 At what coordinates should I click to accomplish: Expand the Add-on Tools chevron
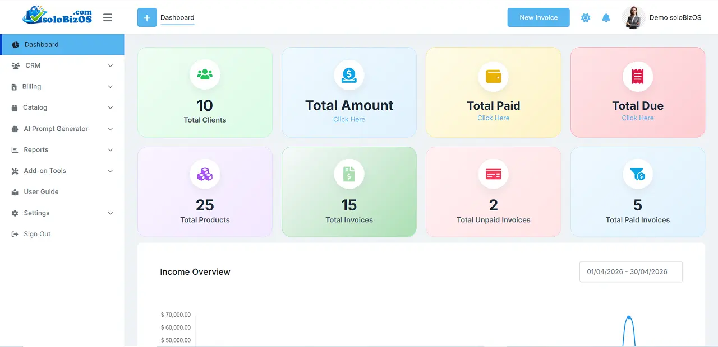110,171
